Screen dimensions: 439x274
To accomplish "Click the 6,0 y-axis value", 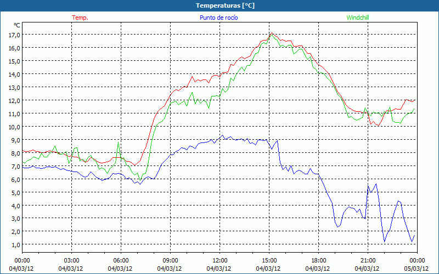I will tap(16, 180).
